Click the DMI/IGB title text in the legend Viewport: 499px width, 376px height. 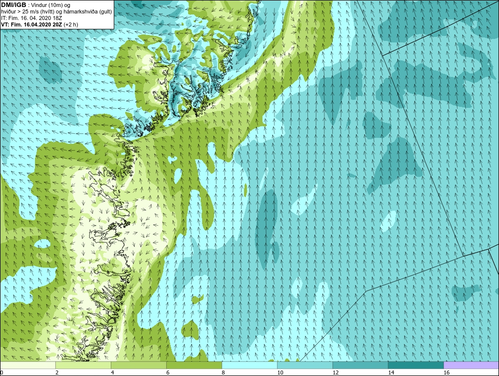click(13, 5)
